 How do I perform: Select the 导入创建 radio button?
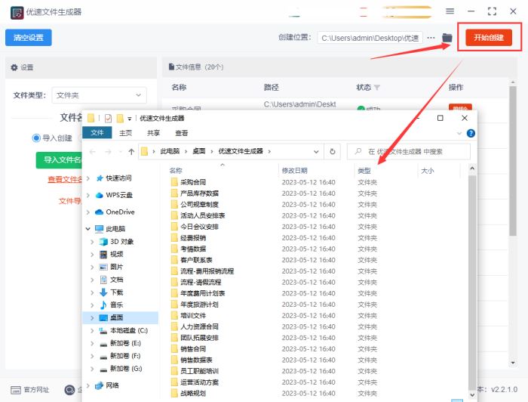coord(36,138)
